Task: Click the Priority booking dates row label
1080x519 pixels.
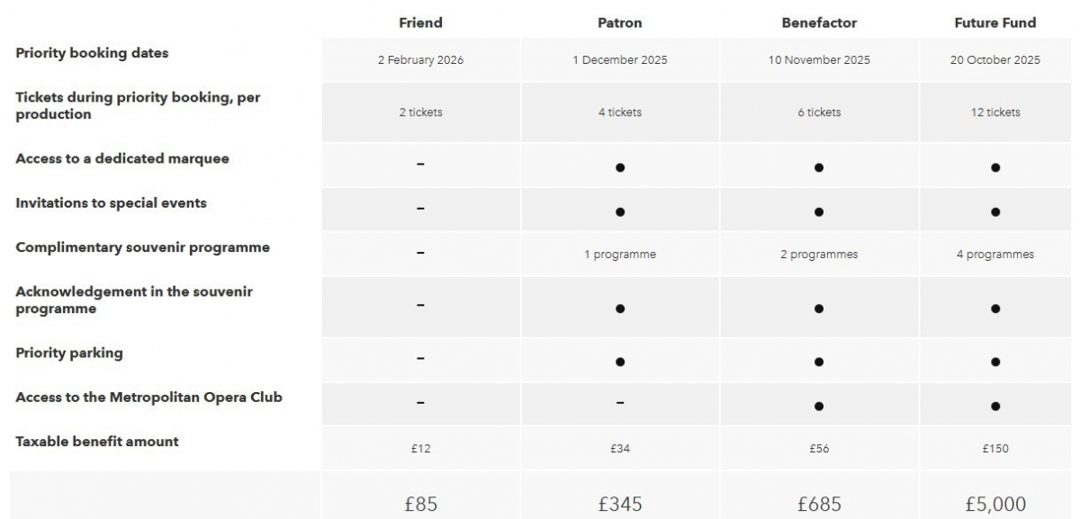Action: pos(92,53)
